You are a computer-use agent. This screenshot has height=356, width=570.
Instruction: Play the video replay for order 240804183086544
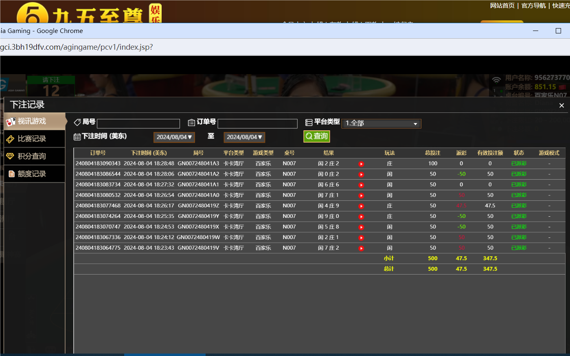point(361,174)
